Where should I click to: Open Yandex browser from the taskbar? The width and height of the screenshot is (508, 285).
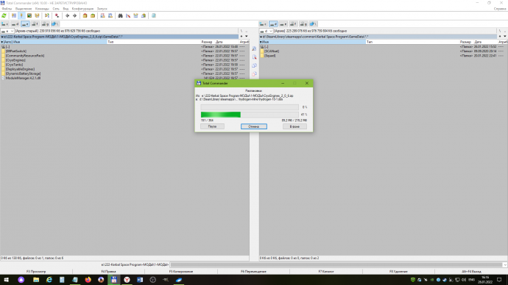coord(127,280)
